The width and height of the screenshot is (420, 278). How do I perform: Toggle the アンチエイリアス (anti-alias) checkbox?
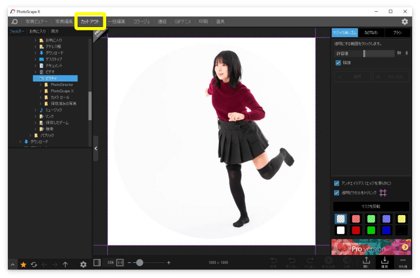tap(337, 183)
